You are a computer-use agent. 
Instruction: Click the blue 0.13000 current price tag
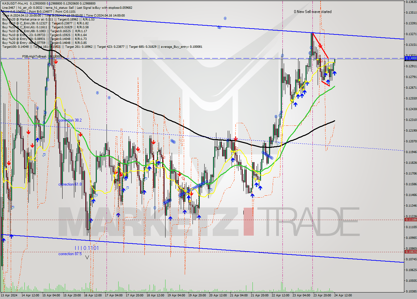[x=410, y=58]
